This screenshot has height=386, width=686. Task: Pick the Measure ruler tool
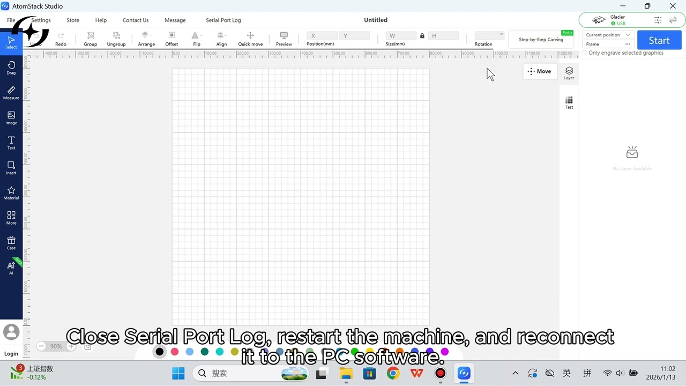click(x=11, y=93)
